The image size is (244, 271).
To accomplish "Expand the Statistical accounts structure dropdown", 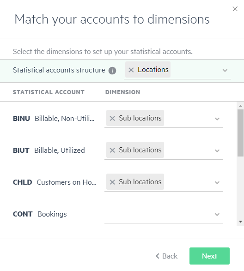I will click(225, 70).
